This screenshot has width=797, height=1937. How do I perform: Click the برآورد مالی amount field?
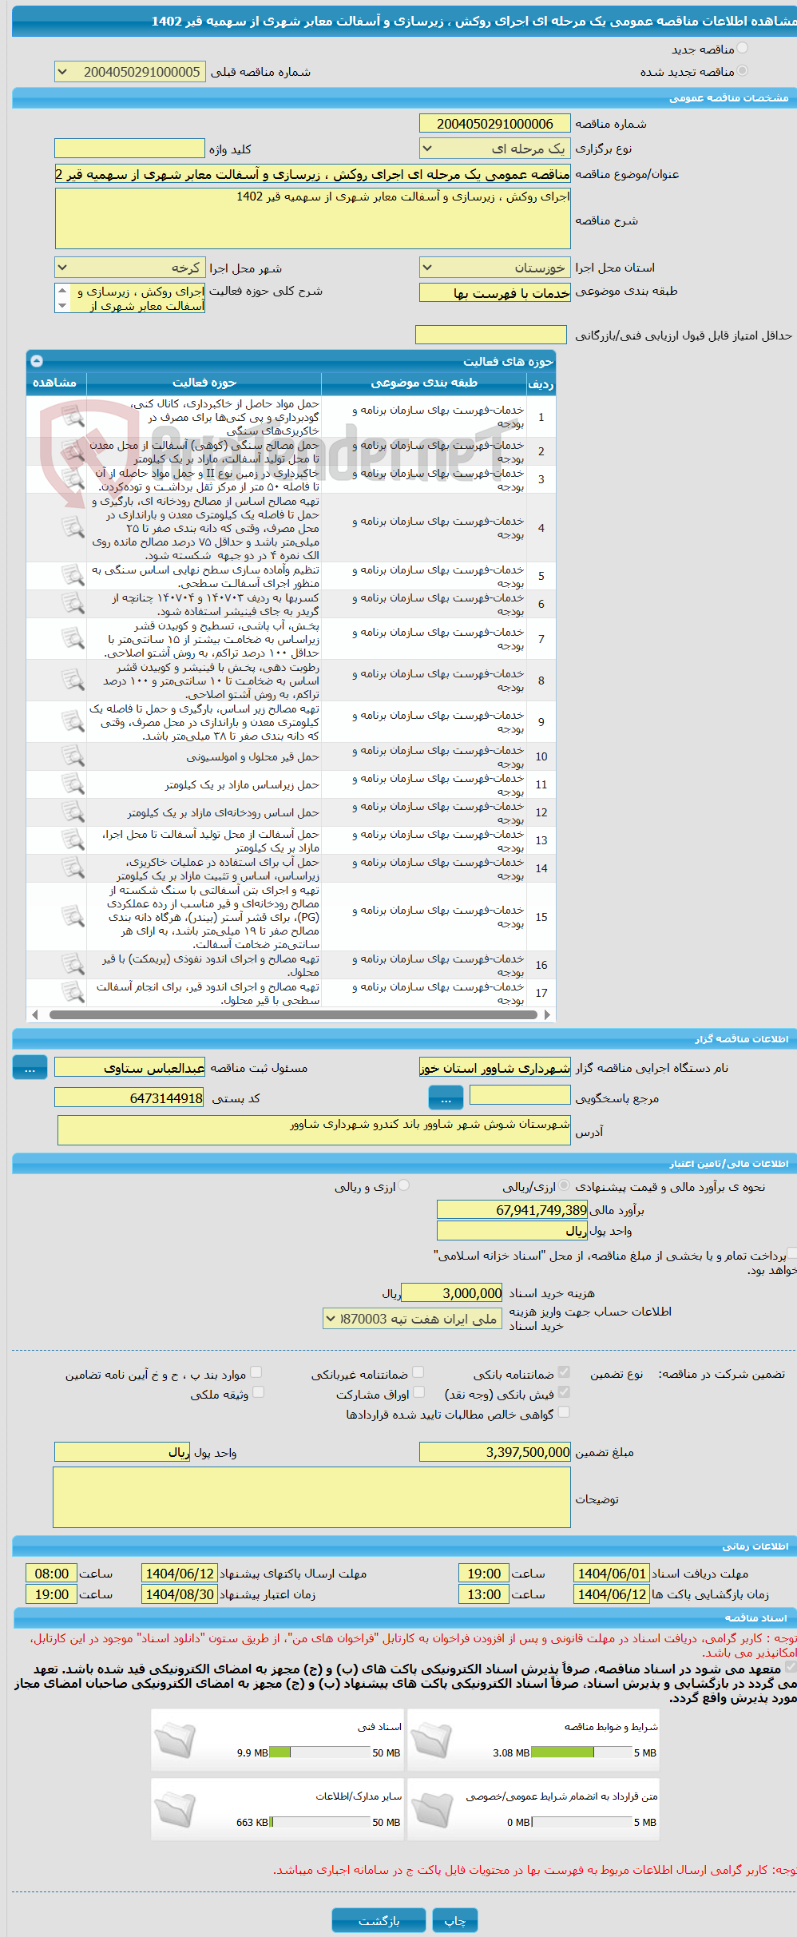tap(512, 1210)
